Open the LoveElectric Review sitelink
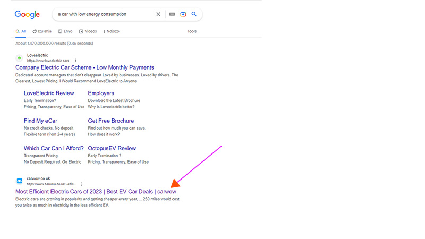 click(49, 93)
